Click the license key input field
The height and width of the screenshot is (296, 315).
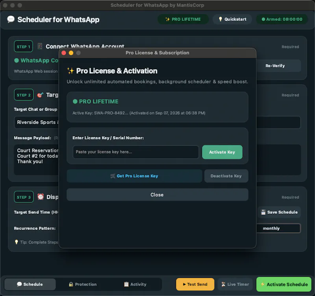coord(135,152)
